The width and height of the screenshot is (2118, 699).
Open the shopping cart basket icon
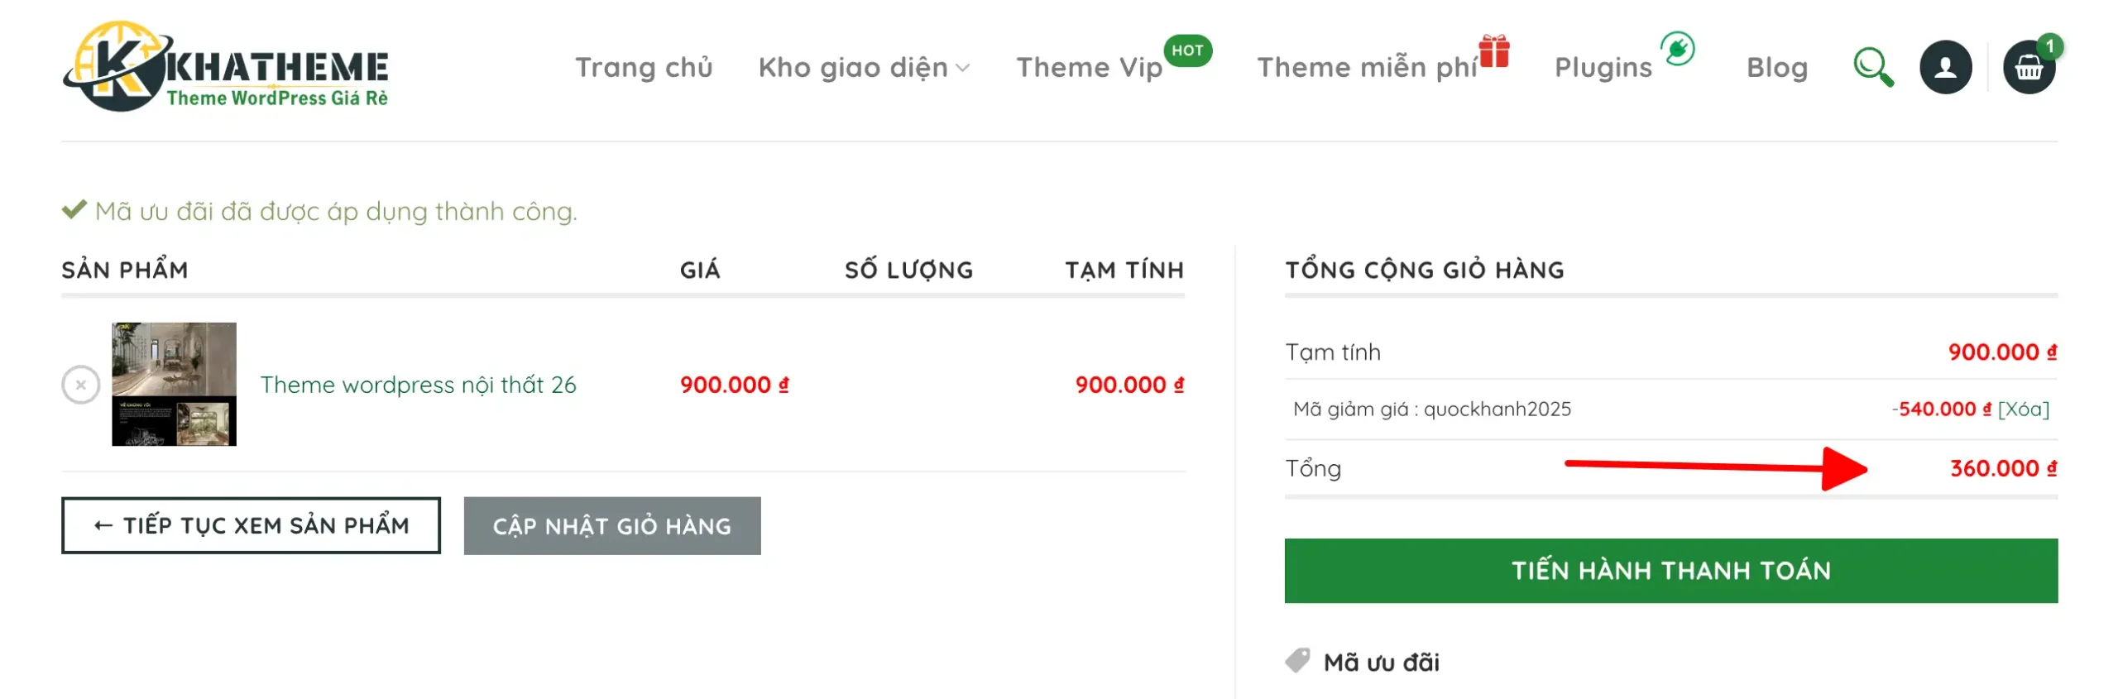pyautogui.click(x=2027, y=68)
